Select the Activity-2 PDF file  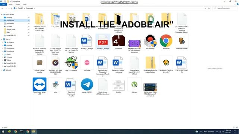pos(103,42)
